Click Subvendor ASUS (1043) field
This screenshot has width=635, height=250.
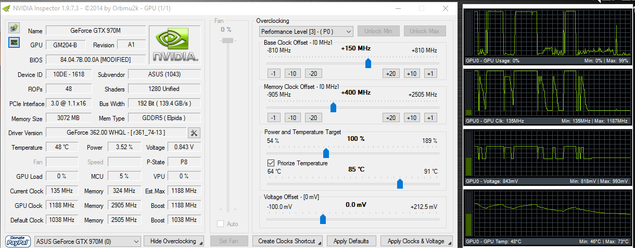coord(164,74)
